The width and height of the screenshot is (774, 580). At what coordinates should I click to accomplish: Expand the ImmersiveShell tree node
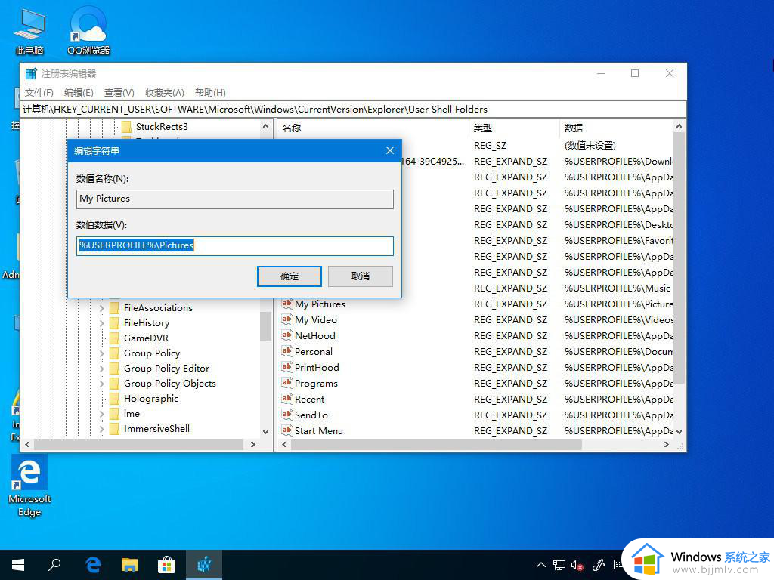[x=102, y=429]
